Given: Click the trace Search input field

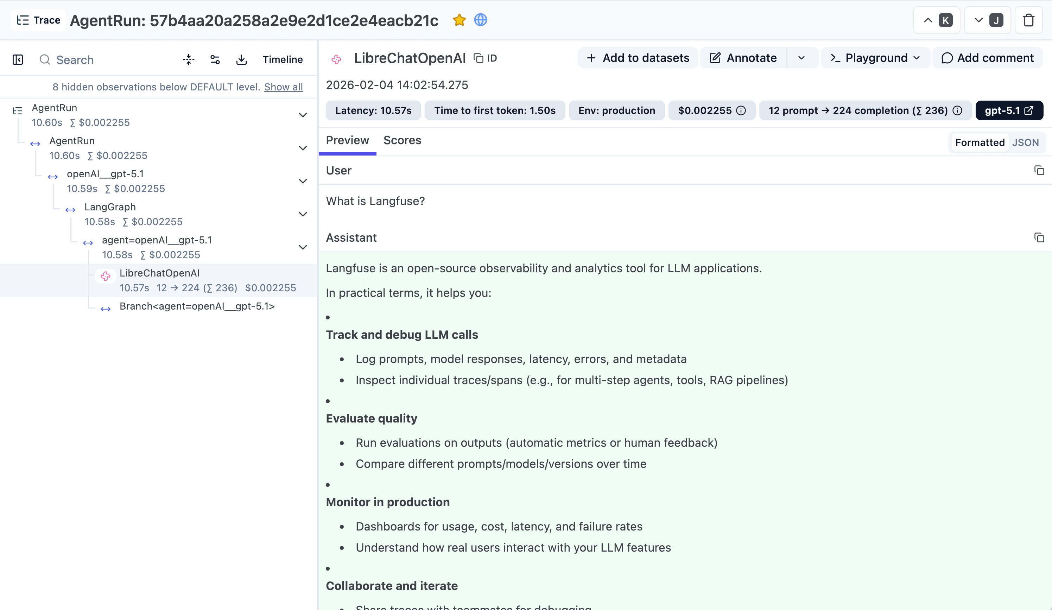Looking at the screenshot, I should coord(83,59).
